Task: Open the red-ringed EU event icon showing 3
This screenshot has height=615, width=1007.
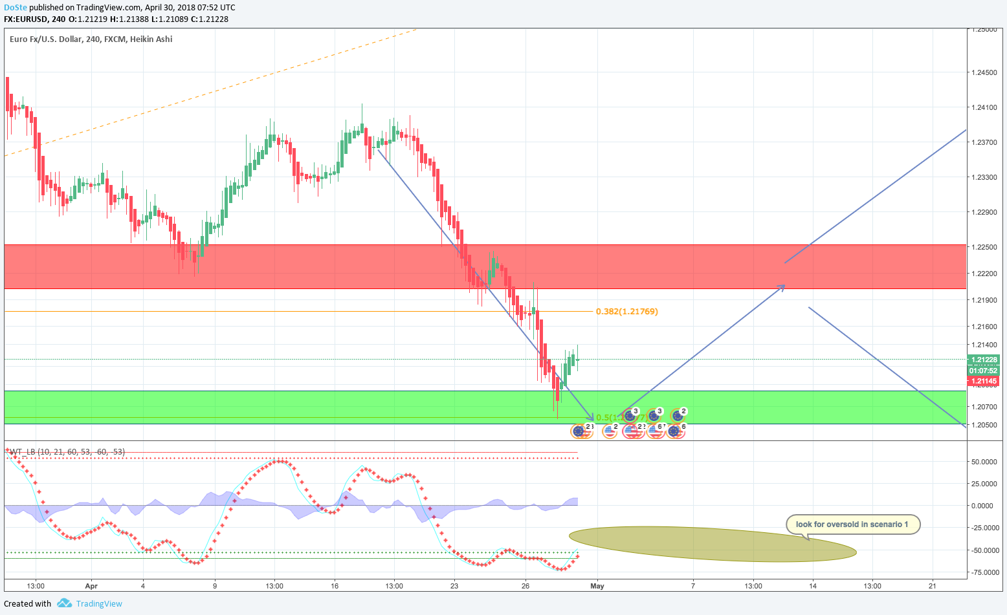Action: click(630, 416)
